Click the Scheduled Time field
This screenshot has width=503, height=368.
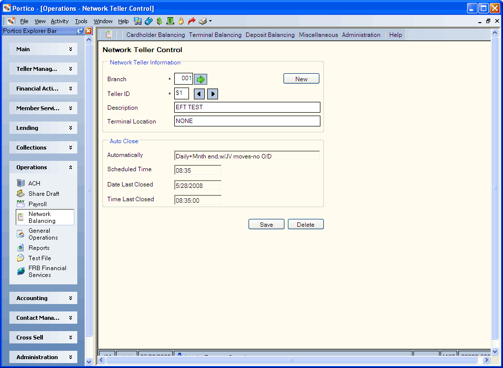[x=198, y=170]
